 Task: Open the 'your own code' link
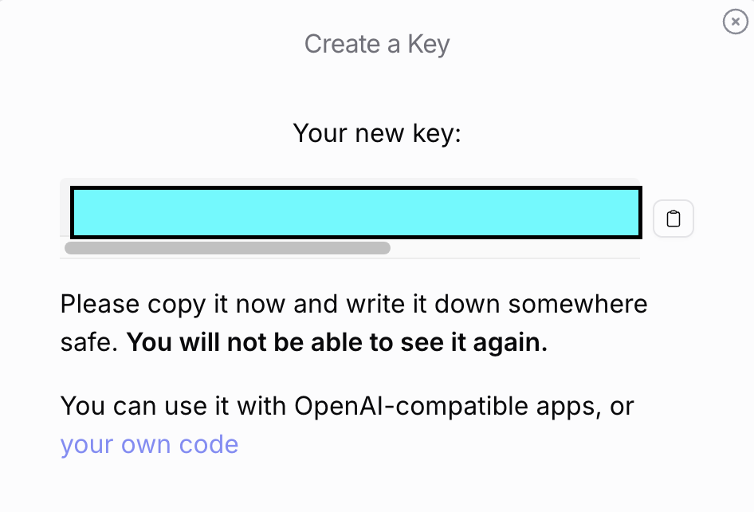pos(149,444)
